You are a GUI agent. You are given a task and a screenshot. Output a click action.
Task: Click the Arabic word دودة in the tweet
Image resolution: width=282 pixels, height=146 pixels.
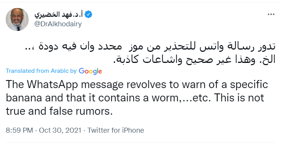pos(47,47)
